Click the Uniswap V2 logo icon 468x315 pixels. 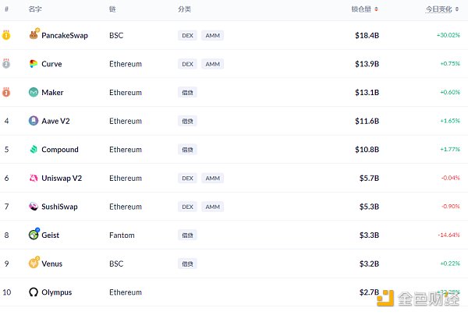pos(34,178)
